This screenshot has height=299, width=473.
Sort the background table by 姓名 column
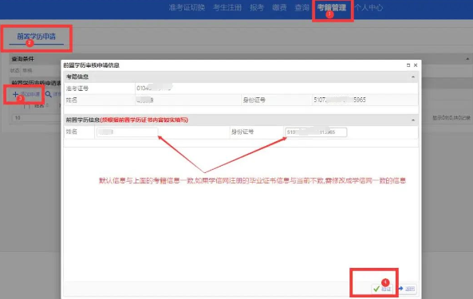41,106
